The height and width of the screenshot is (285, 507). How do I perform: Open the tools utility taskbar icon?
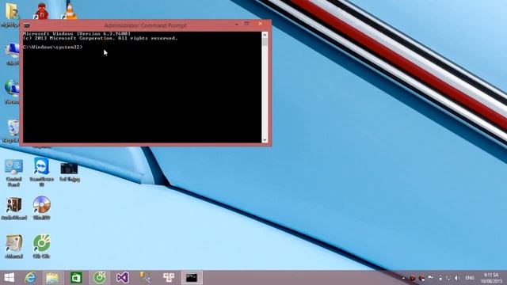145,278
